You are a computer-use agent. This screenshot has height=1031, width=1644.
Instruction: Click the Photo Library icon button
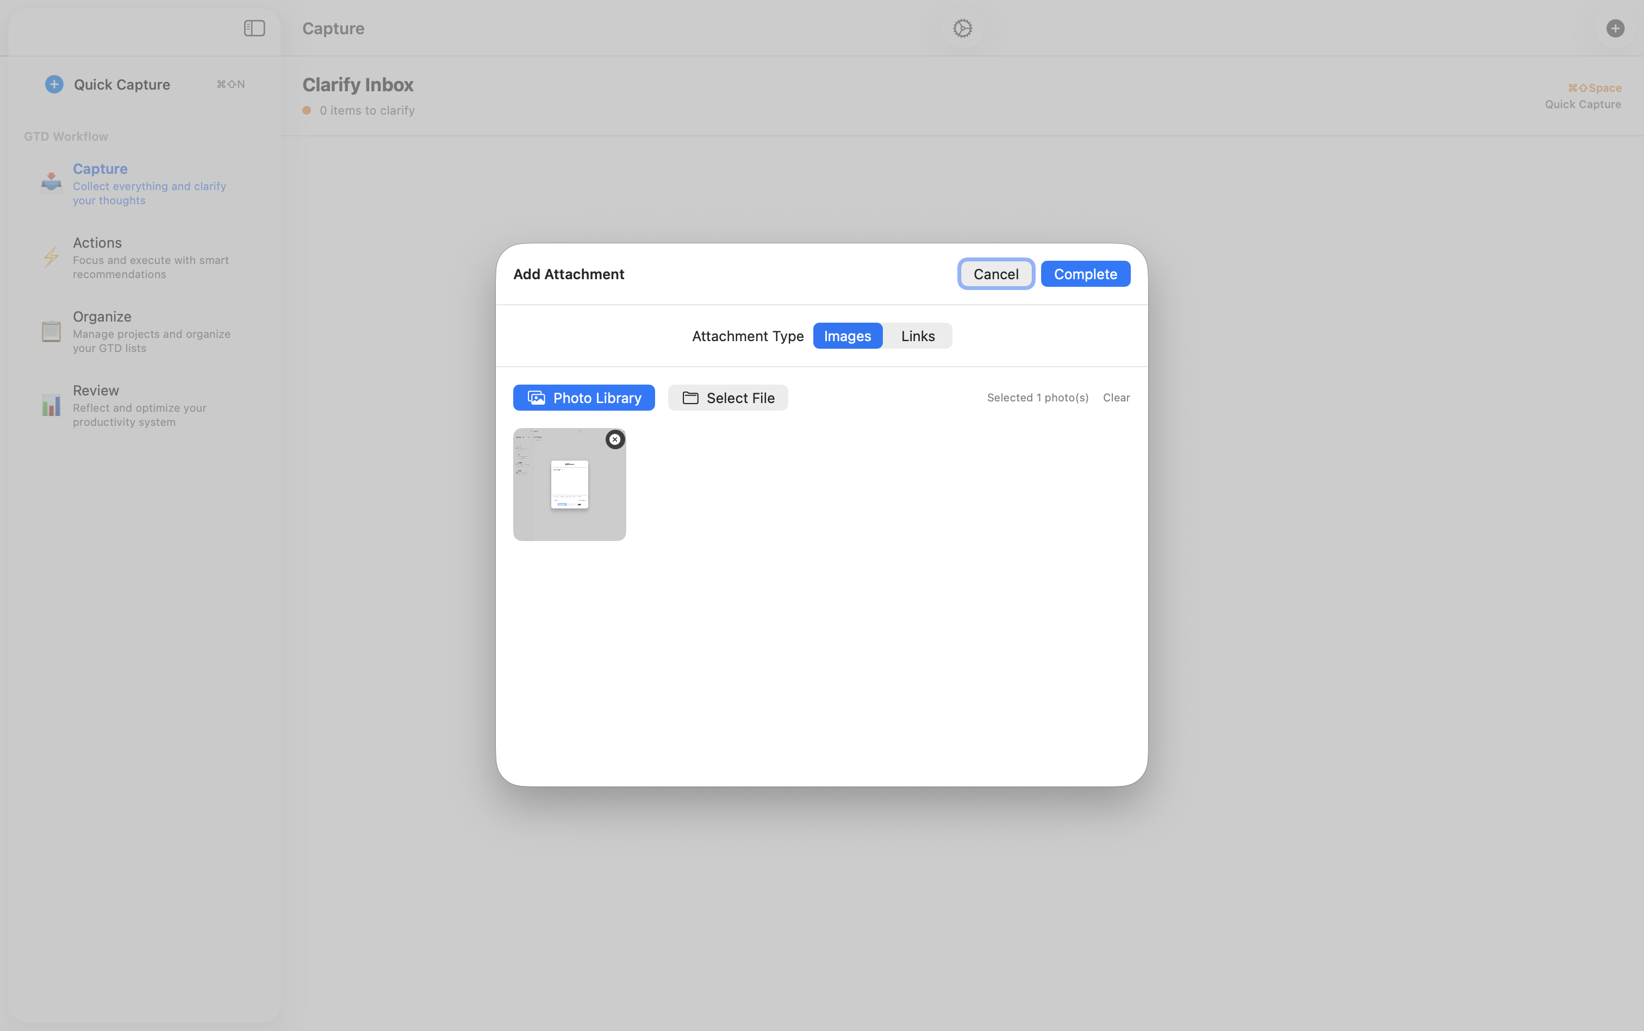[x=537, y=398]
